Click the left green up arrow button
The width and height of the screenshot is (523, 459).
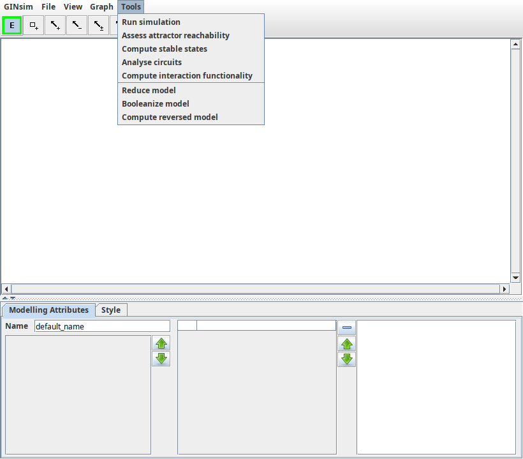[161, 343]
